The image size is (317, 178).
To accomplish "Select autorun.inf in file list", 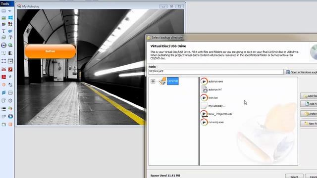I will (215, 89).
